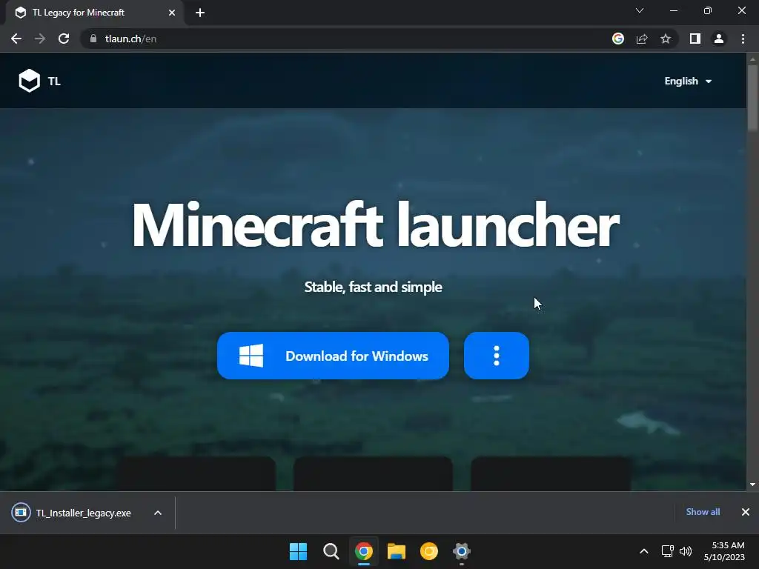This screenshot has width=759, height=569.
Task: Open more download options three-dot button
Action: 496,356
